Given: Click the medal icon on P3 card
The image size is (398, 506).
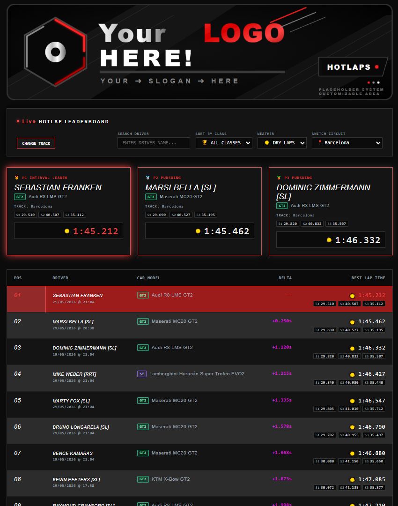Looking at the screenshot, I should click(x=279, y=178).
